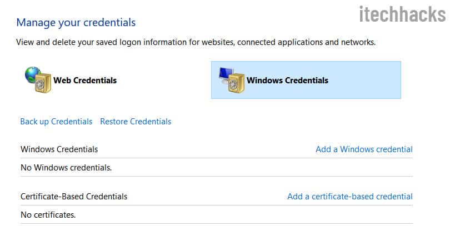Click the No Windows credentials message
The height and width of the screenshot is (226, 450).
[x=66, y=167]
